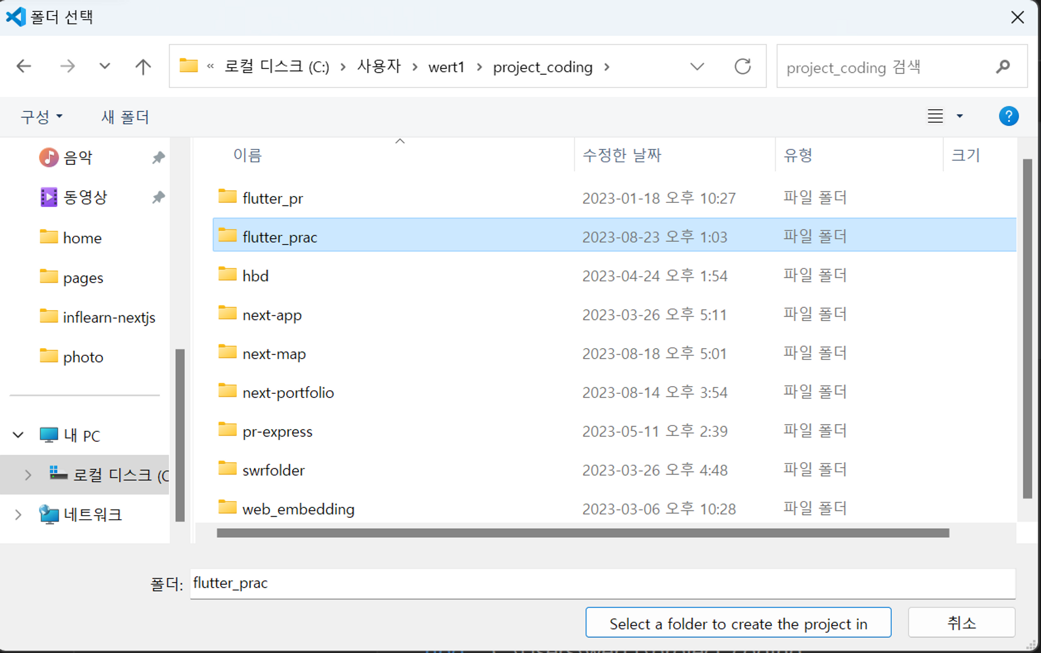Viewport: 1041px width, 653px height.
Task: Go back with the left arrow
Action: coord(24,67)
